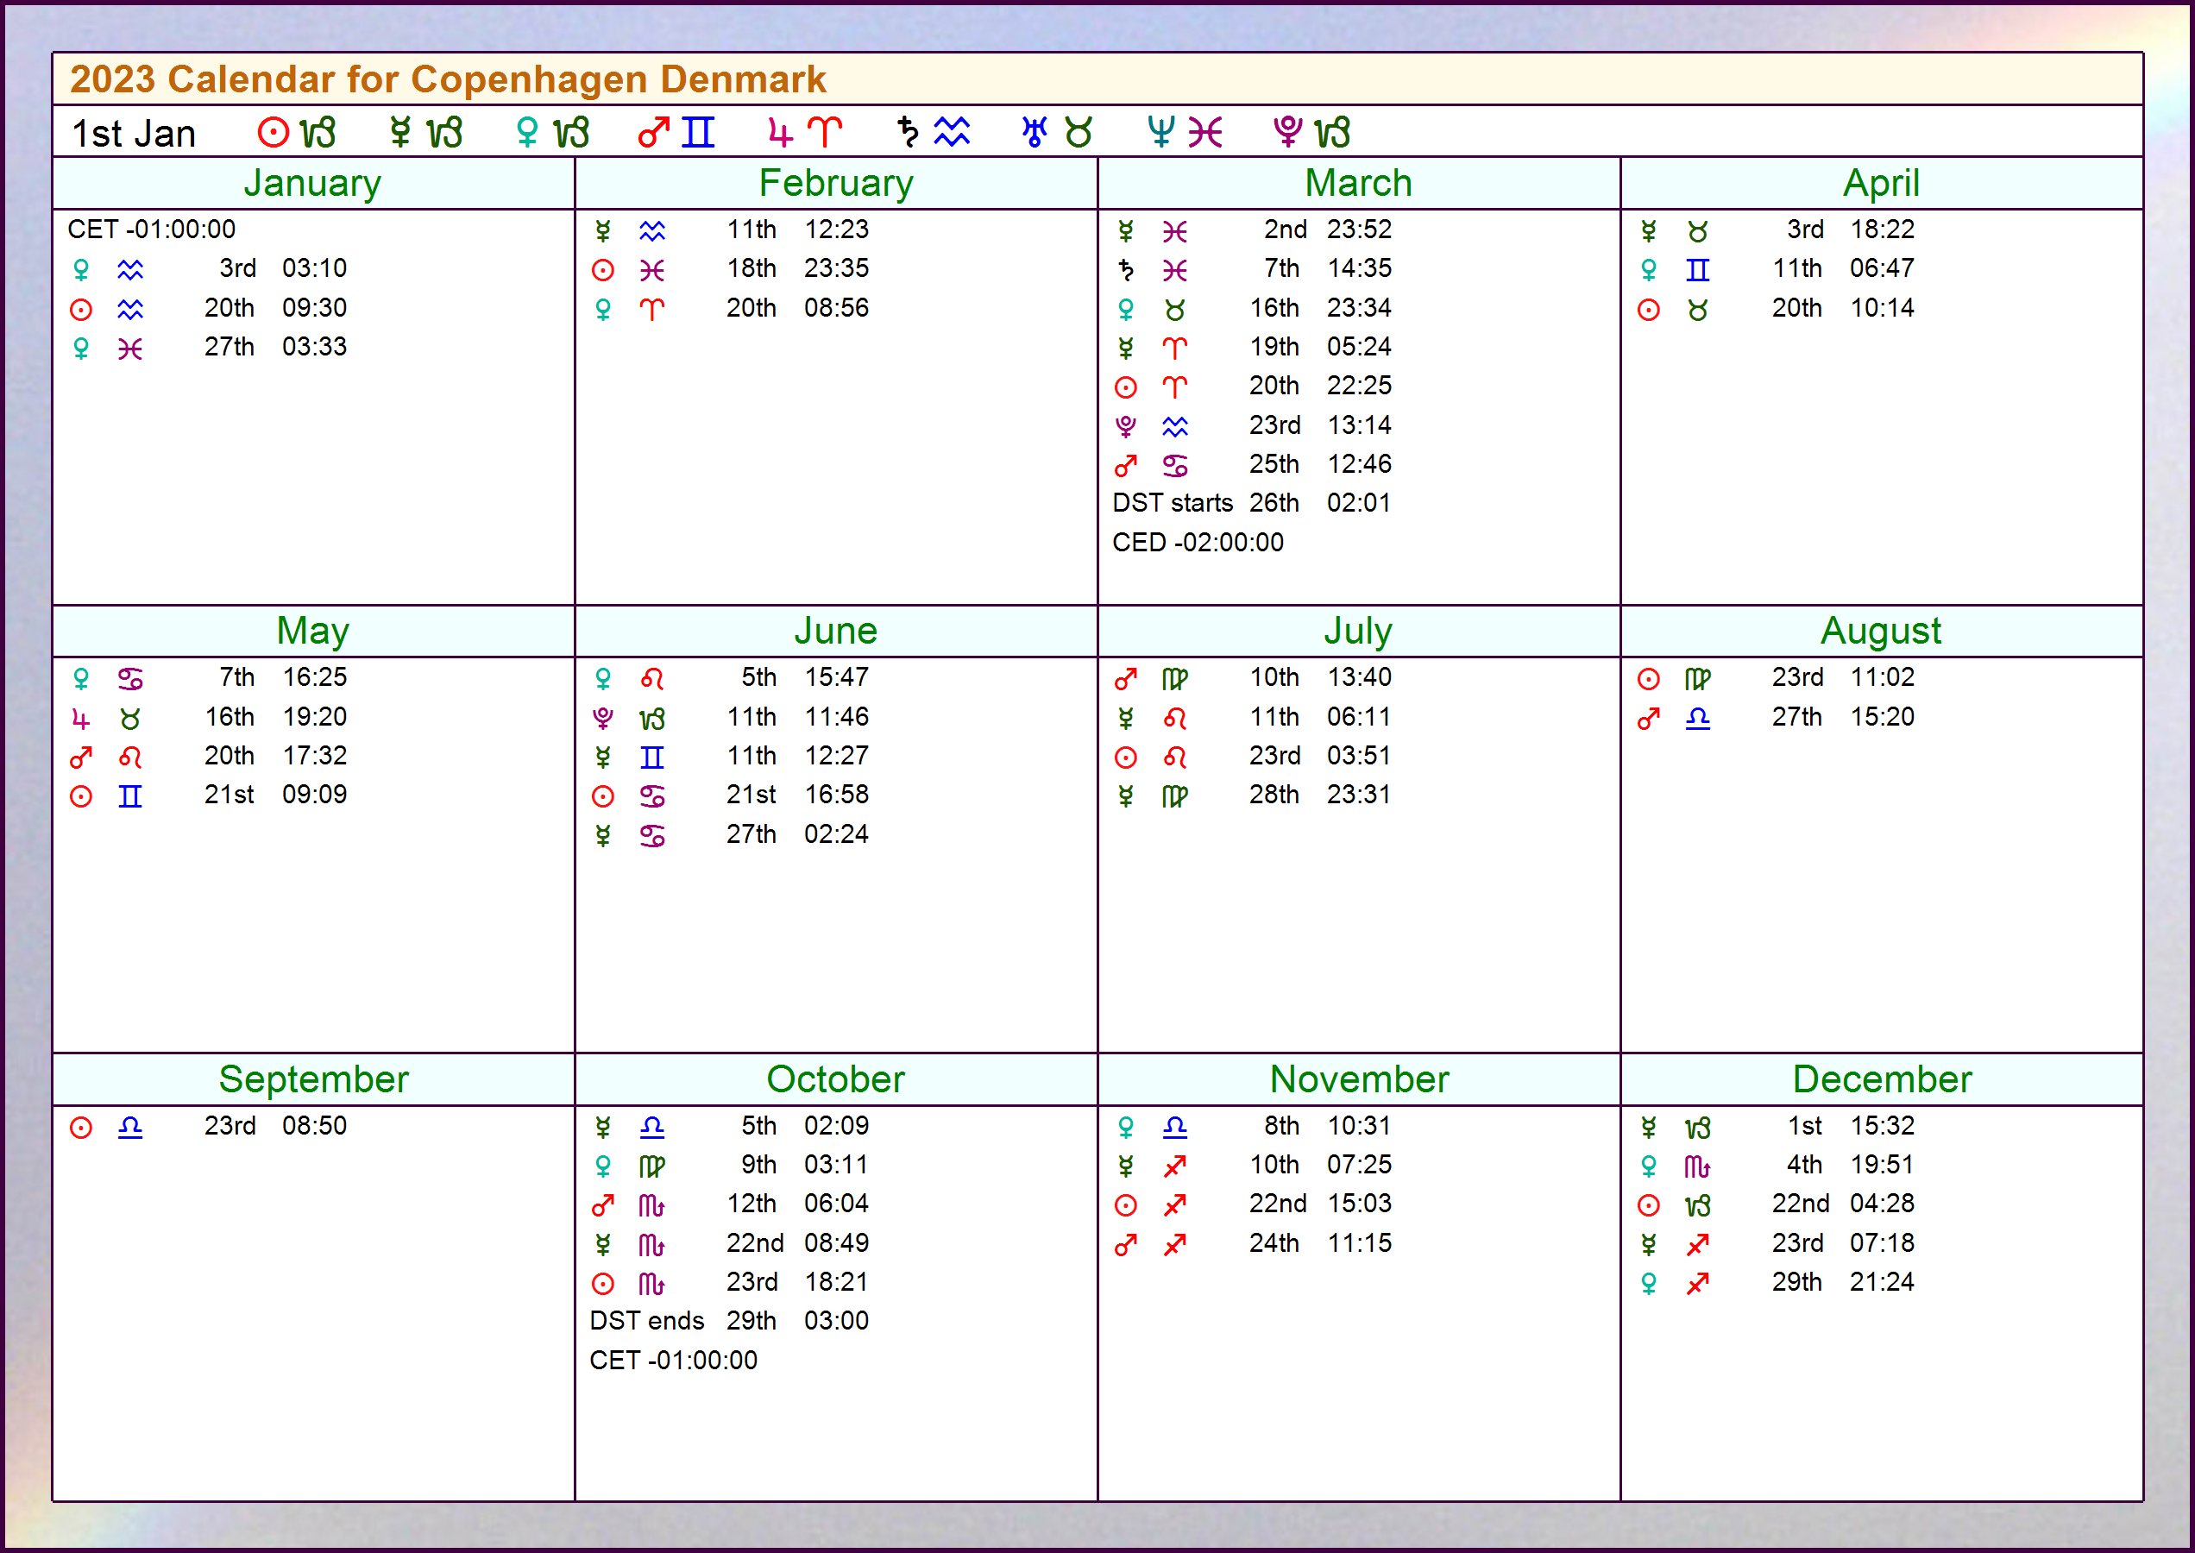Click Sun glyph on September 23rd 08:50 row
2195x1553 pixels.
(x=81, y=1128)
